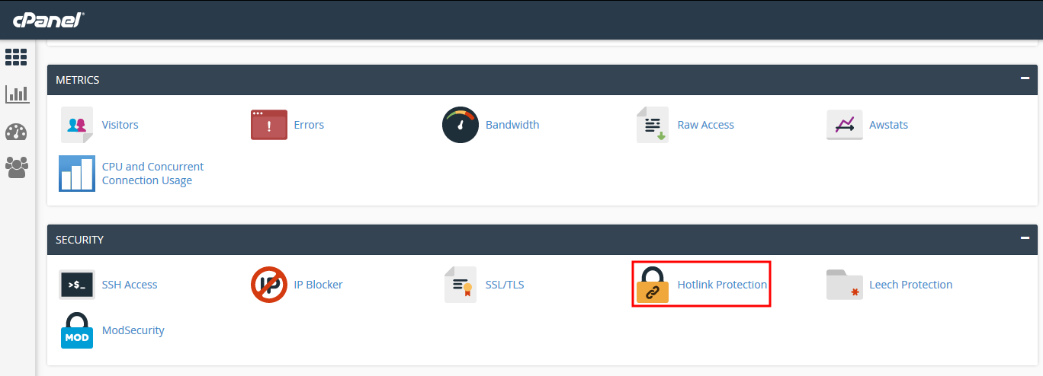Open the Errors icon in Metrics
This screenshot has width=1043, height=376.
coord(269,125)
